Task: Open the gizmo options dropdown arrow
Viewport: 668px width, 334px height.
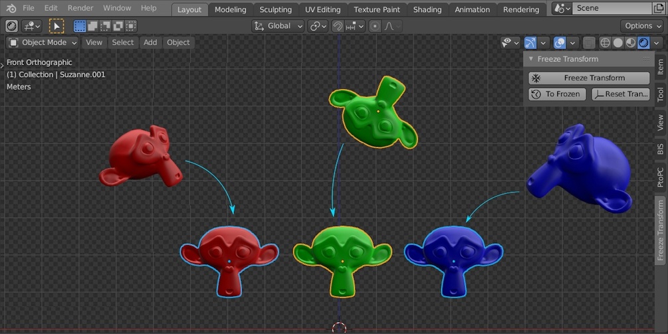Action: (543, 42)
